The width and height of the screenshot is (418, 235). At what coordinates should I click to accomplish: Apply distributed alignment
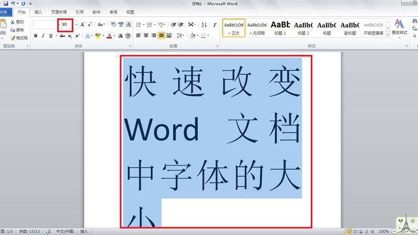169,35
